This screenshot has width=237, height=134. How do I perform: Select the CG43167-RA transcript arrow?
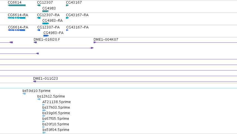pyautogui.click(x=67, y=18)
